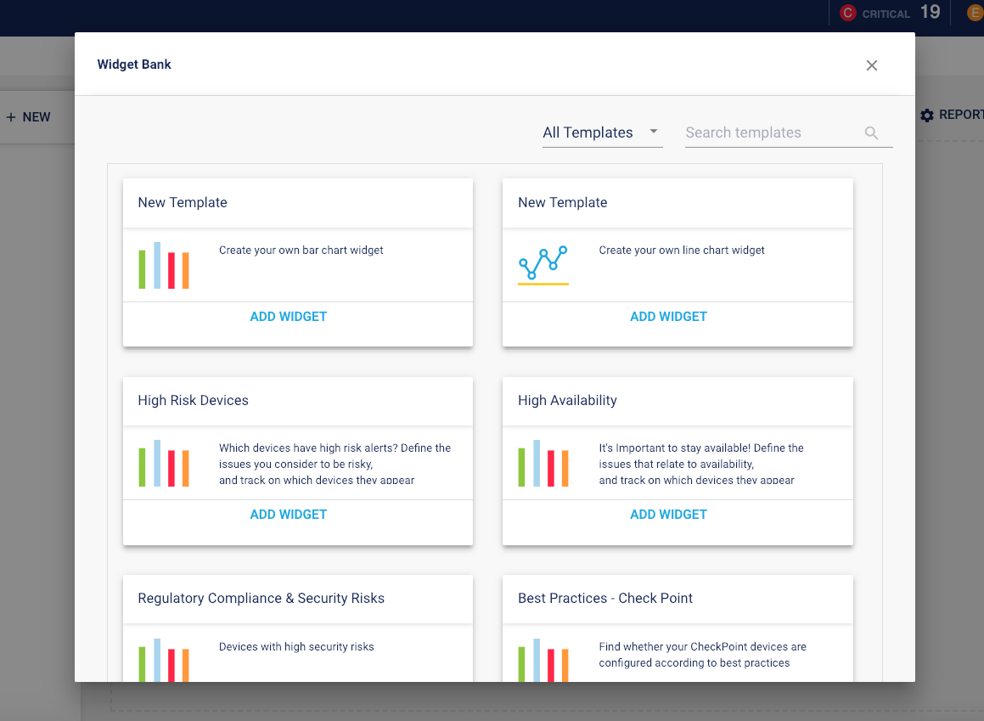
Task: Open the All Templates dropdown
Action: [603, 132]
